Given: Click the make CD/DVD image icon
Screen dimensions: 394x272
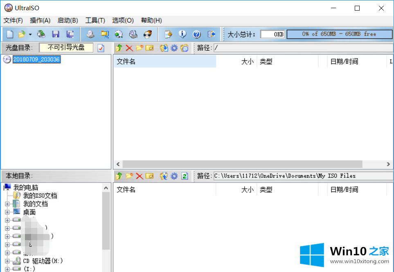Looking at the screenshot, I should (x=90, y=34).
